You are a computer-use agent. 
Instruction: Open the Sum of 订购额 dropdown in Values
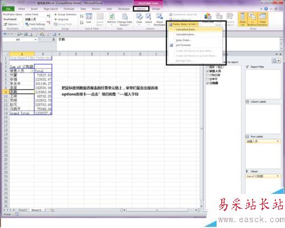[x=278, y=176]
